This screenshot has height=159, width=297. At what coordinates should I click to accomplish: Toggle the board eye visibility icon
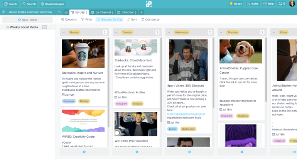(x=3, y=12)
